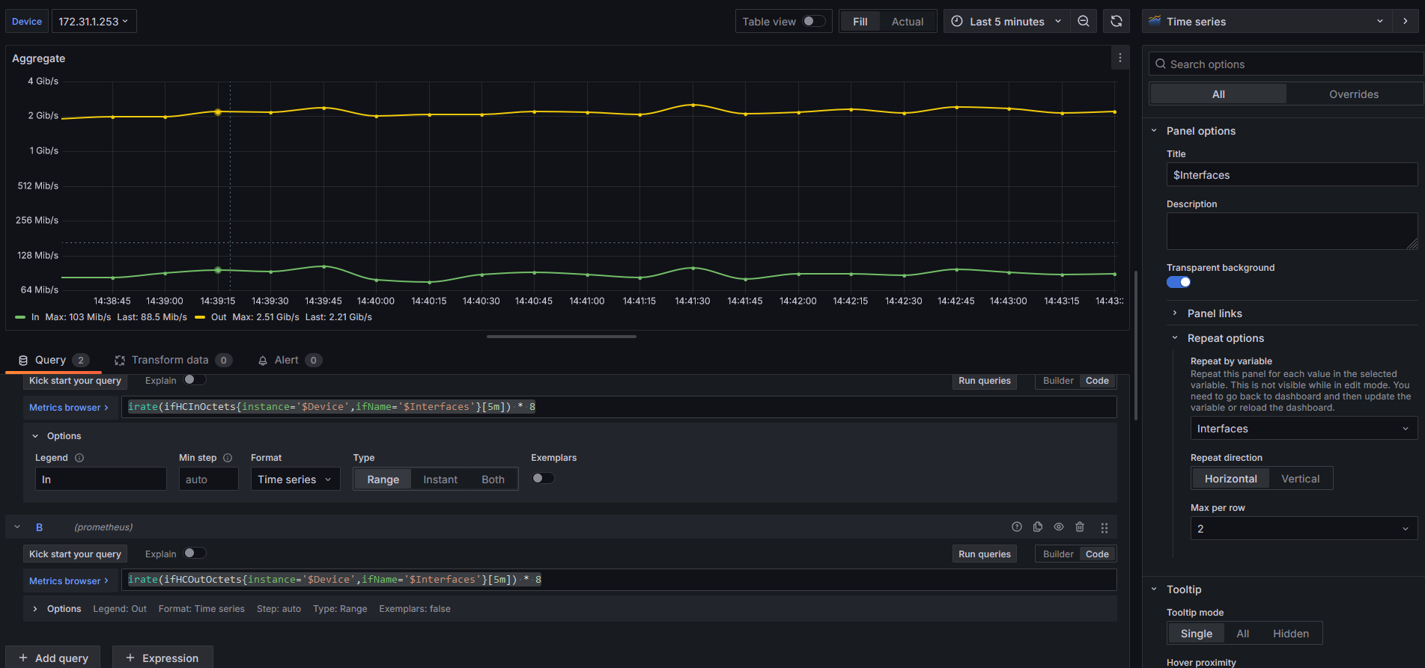Screen dimensions: 1425x668
Task: Select Horizontal repeat direction
Action: (1230, 479)
